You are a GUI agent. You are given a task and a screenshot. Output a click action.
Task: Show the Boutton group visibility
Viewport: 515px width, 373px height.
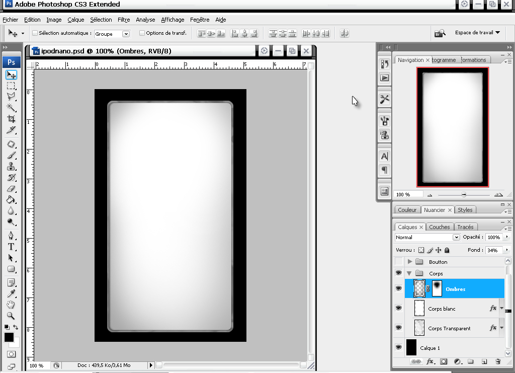398,262
